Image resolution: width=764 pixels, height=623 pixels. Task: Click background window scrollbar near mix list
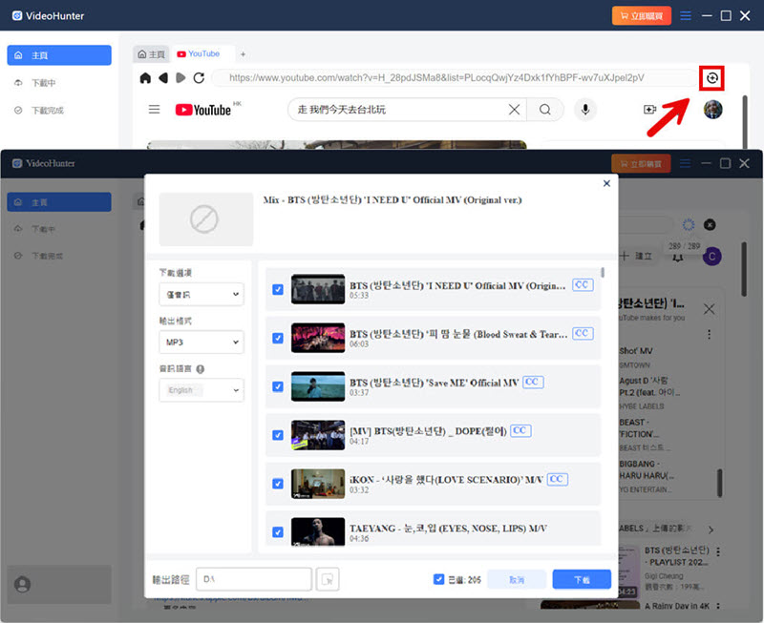click(720, 483)
